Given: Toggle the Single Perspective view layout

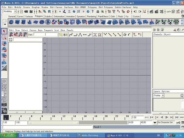Looking at the screenshot, I should (4, 82).
